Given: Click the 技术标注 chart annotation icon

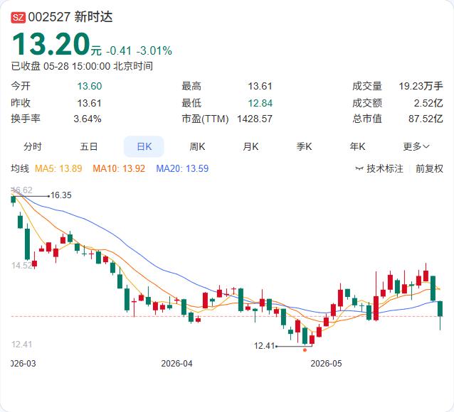Looking at the screenshot, I should click(359, 168).
